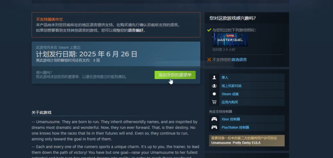This screenshot has width=333, height=158.
Task: Click the in-app purchases cart icon
Action: point(214,102)
